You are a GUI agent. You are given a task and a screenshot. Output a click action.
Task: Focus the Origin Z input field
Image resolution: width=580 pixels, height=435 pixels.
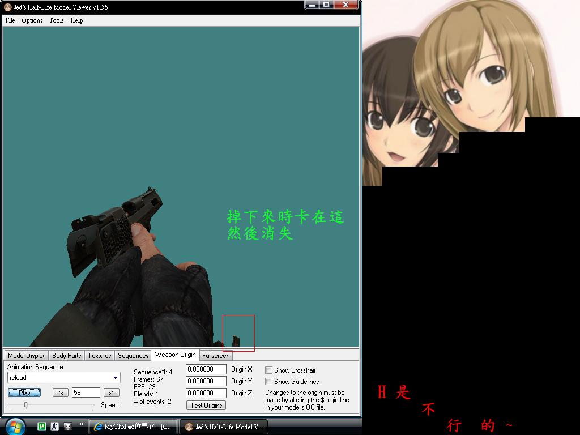206,393
